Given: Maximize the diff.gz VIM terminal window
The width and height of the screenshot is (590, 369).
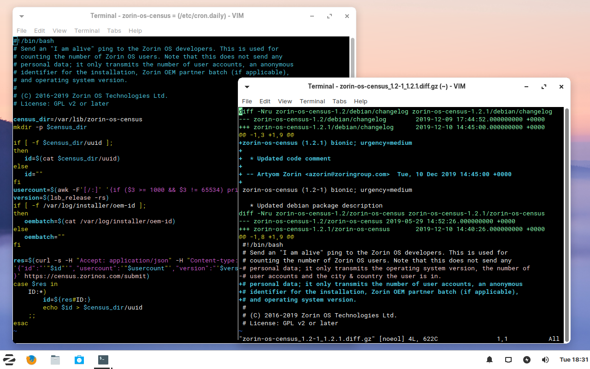Looking at the screenshot, I should (544, 87).
